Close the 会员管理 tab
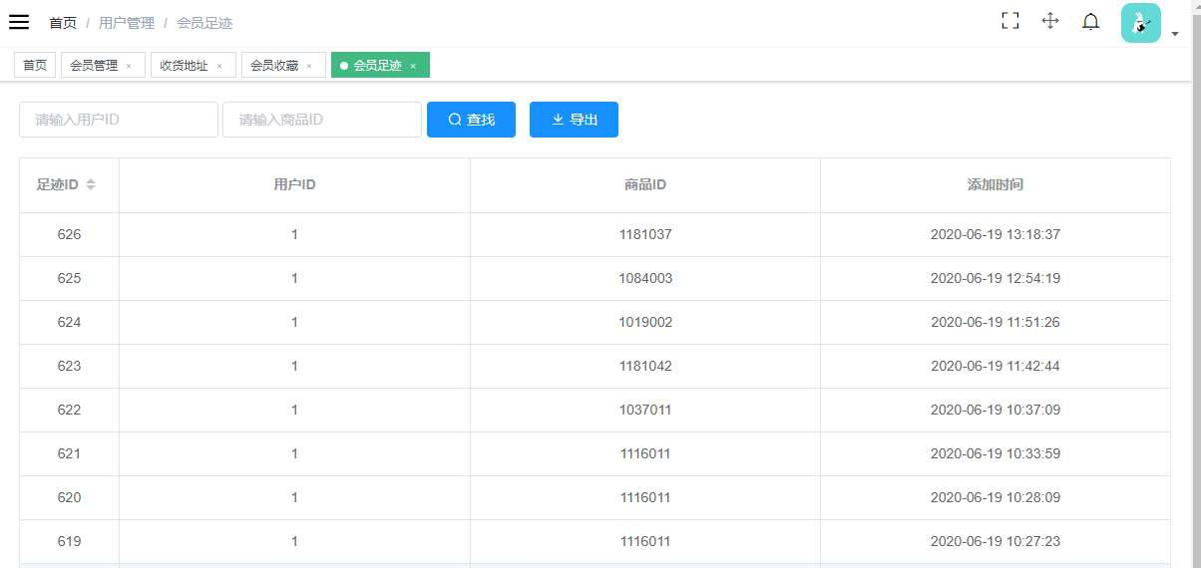 click(x=129, y=66)
